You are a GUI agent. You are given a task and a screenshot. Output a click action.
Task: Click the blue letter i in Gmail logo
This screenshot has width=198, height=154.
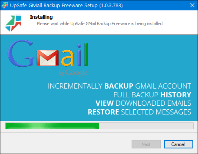(79, 55)
